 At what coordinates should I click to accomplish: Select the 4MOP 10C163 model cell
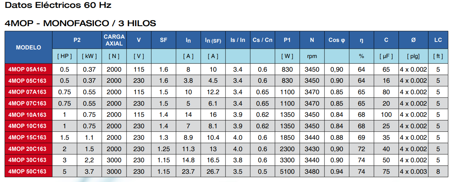coord(28,126)
